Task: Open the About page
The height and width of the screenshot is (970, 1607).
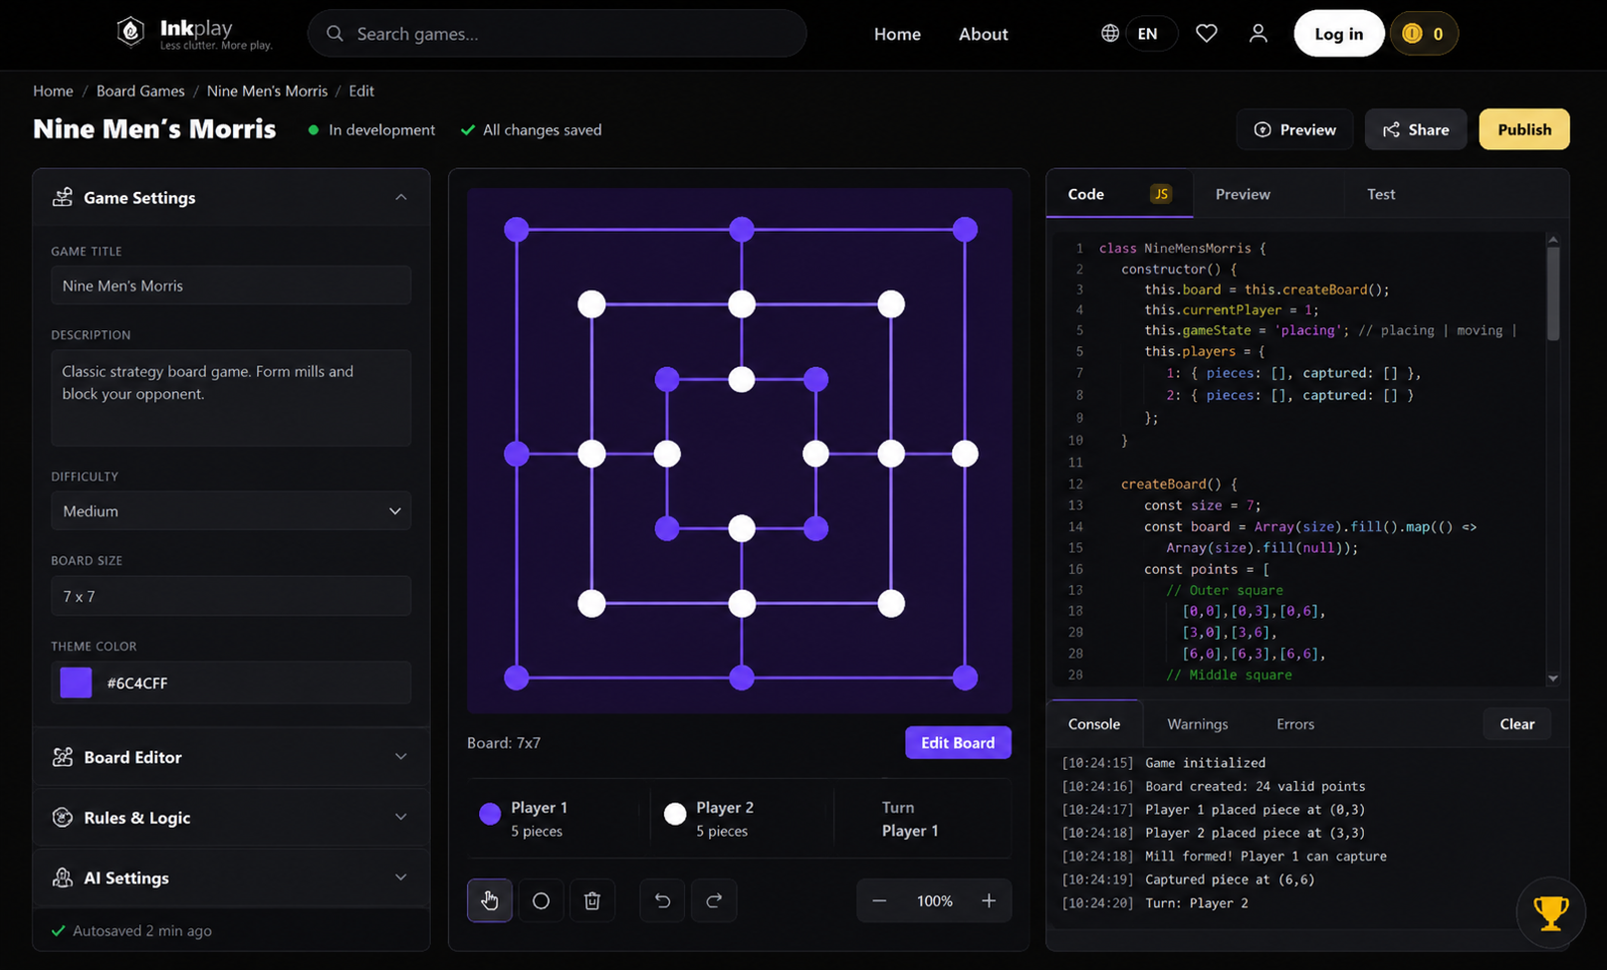Action: tap(984, 34)
